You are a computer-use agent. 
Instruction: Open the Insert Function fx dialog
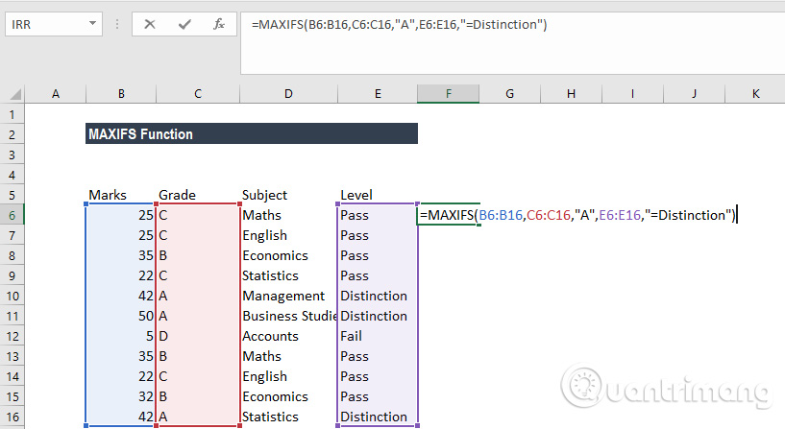point(219,24)
